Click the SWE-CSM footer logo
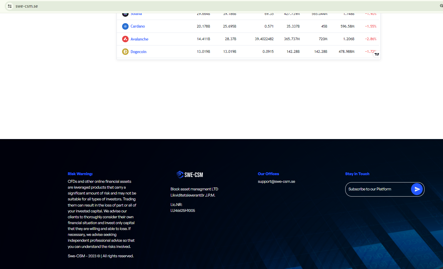 click(x=190, y=175)
